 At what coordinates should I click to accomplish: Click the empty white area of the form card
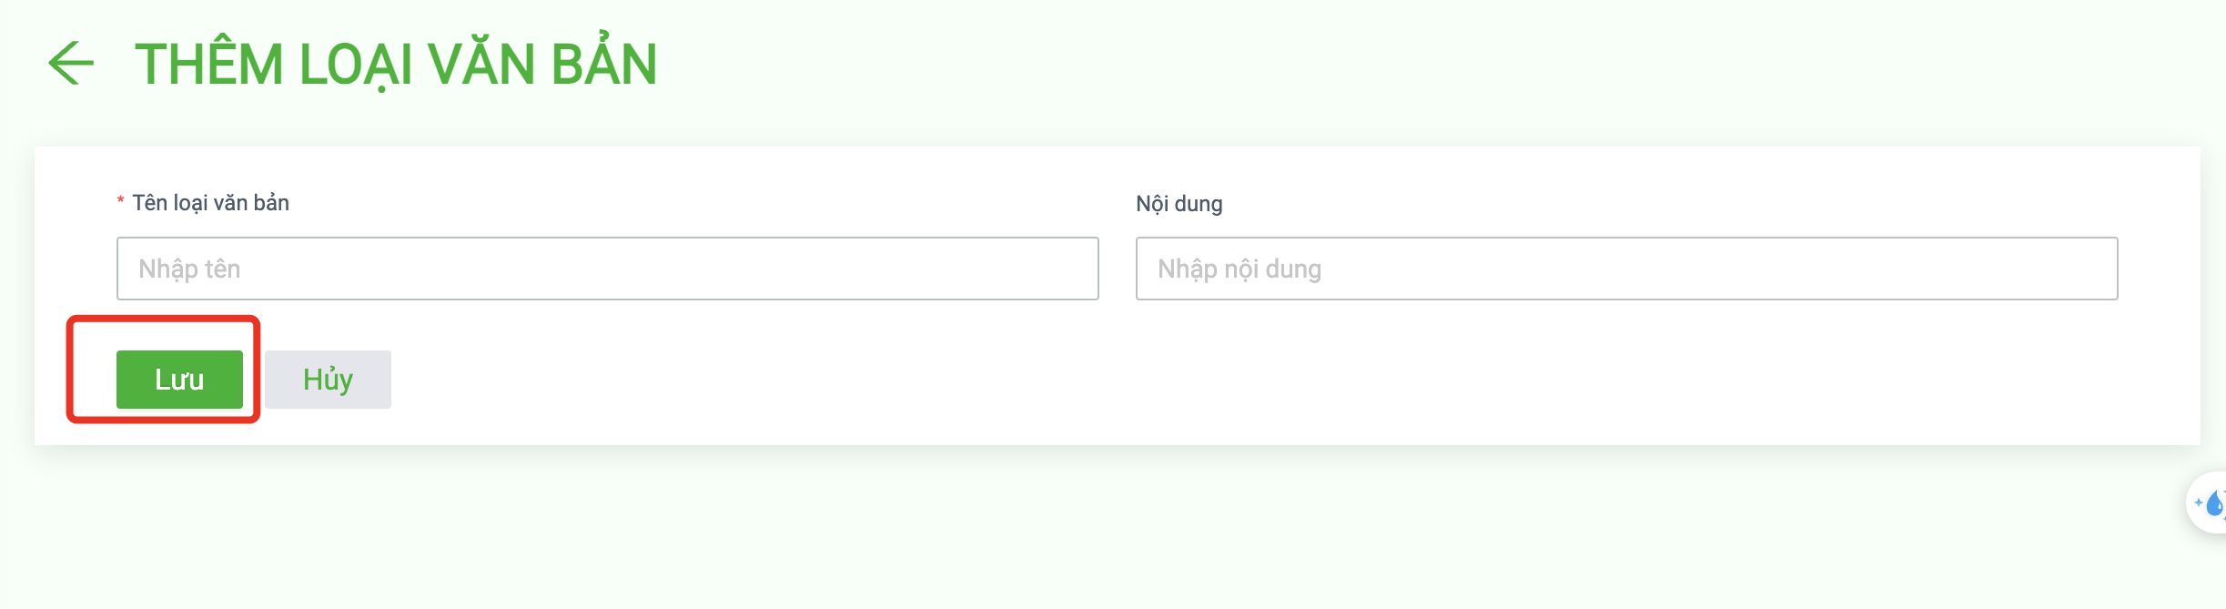tap(1274, 382)
